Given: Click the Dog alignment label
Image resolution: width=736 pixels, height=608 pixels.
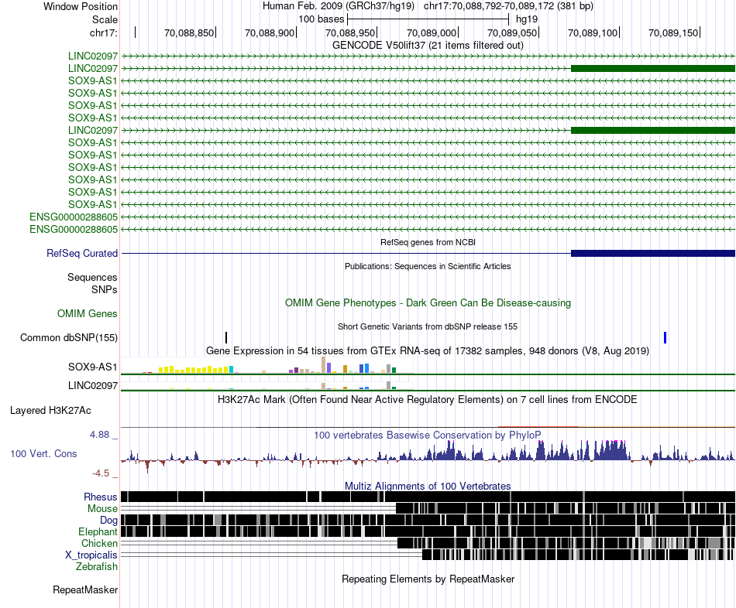Looking at the screenshot, I should (x=108, y=520).
